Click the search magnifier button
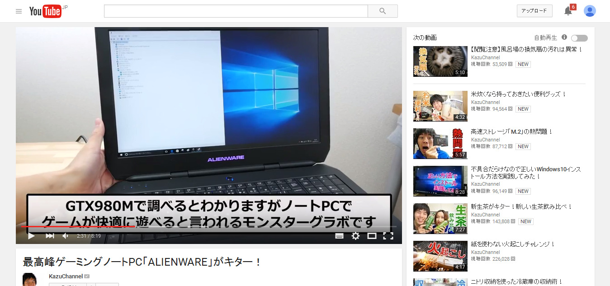 pyautogui.click(x=383, y=11)
